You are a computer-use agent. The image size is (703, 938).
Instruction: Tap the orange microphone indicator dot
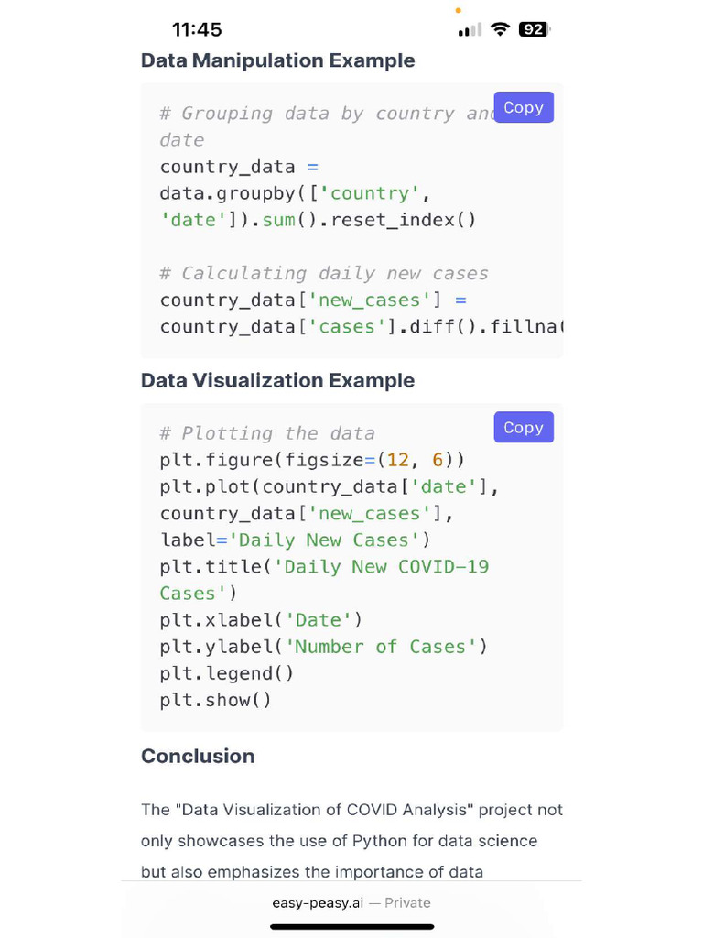458,10
